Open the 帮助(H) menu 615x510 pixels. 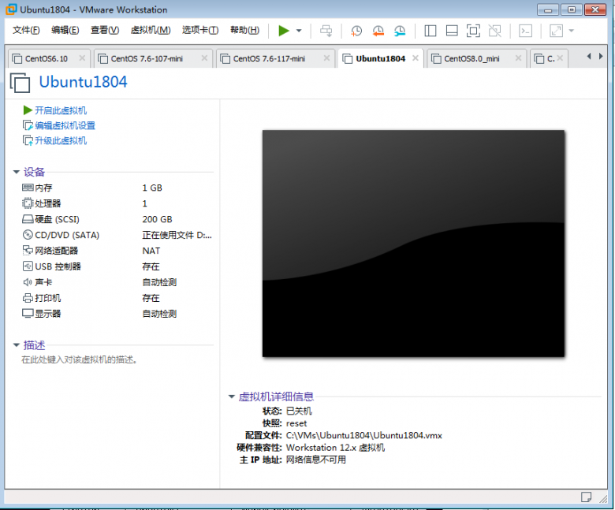pyautogui.click(x=244, y=30)
